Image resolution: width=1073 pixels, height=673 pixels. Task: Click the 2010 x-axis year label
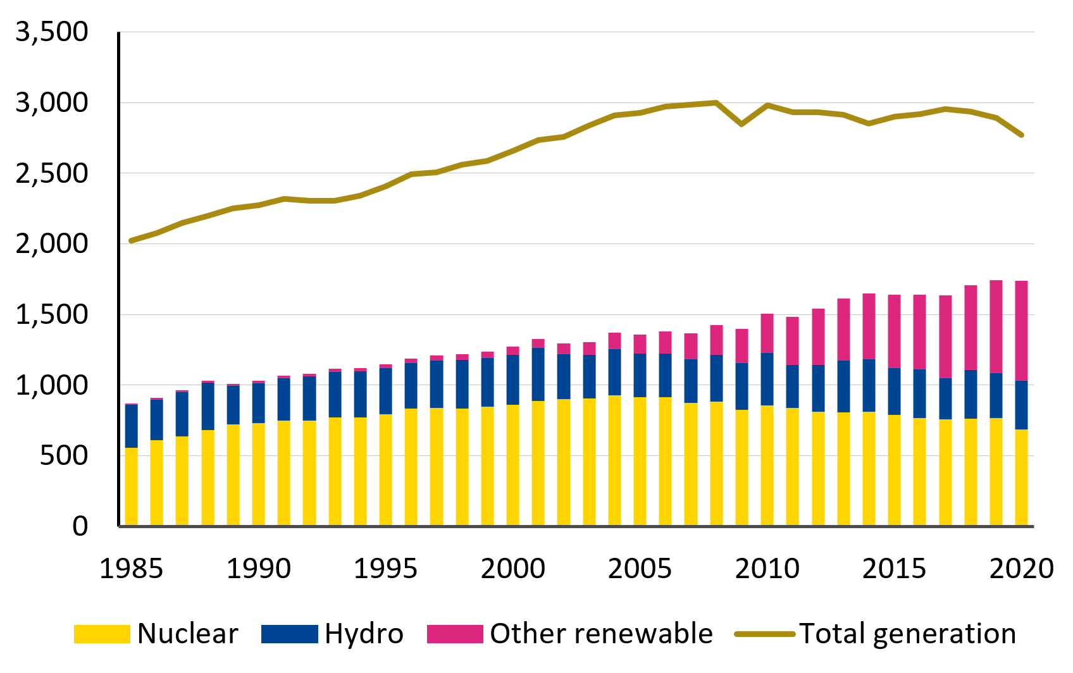(x=767, y=569)
